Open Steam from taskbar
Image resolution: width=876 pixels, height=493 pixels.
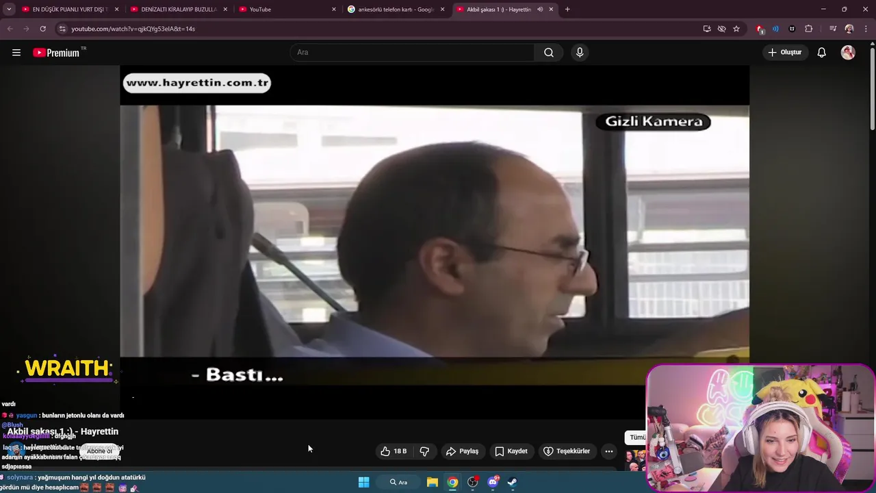[512, 482]
